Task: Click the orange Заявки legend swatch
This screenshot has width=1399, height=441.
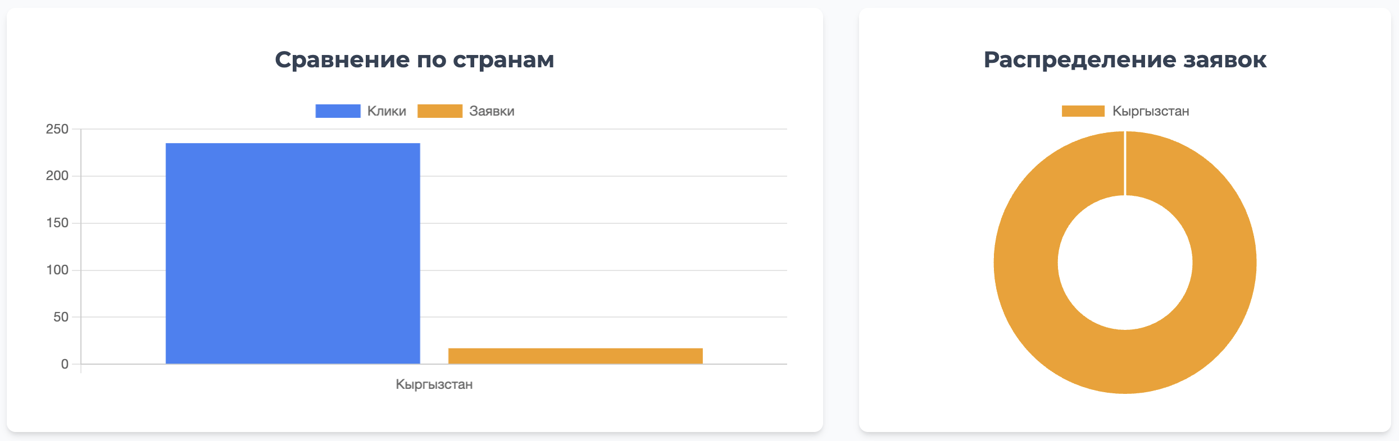Action: pos(439,111)
